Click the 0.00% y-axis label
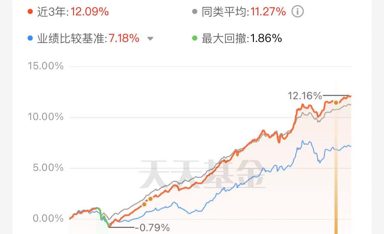The image size is (384, 234). pos(48,218)
